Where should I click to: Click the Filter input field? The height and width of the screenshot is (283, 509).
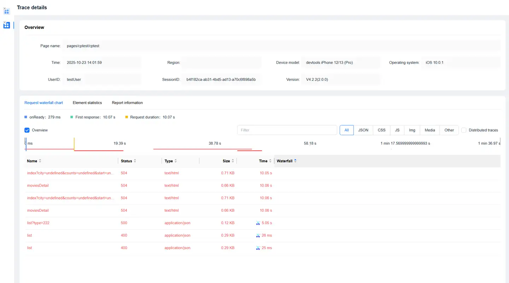(287, 130)
